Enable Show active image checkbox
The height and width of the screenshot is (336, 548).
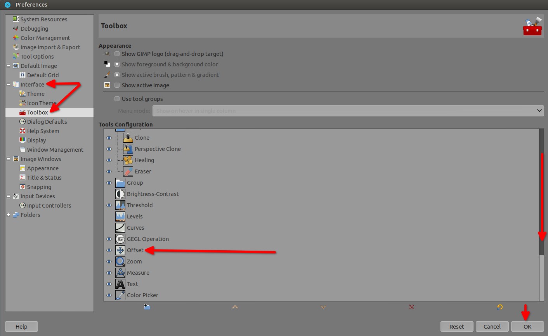pos(117,85)
